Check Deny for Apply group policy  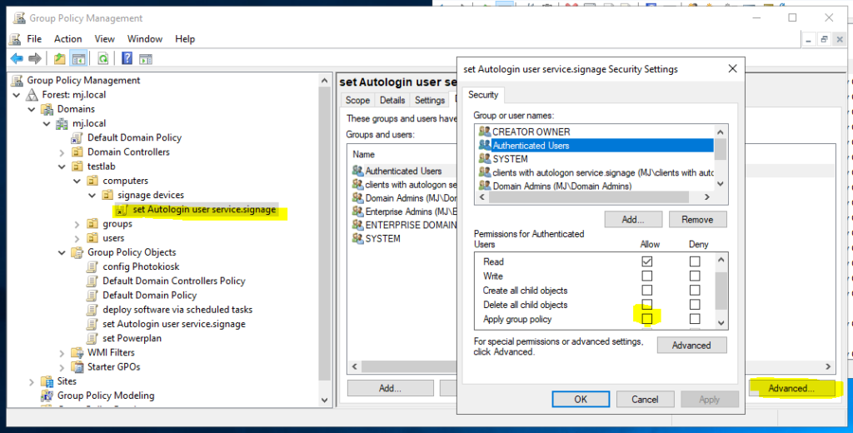coord(695,319)
